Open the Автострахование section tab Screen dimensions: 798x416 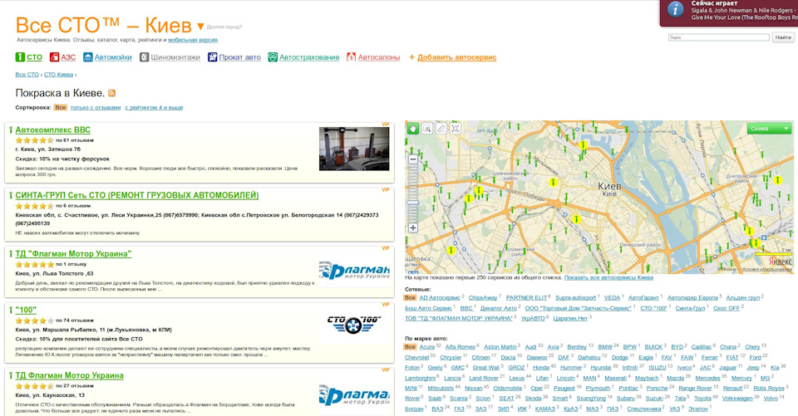tap(309, 57)
